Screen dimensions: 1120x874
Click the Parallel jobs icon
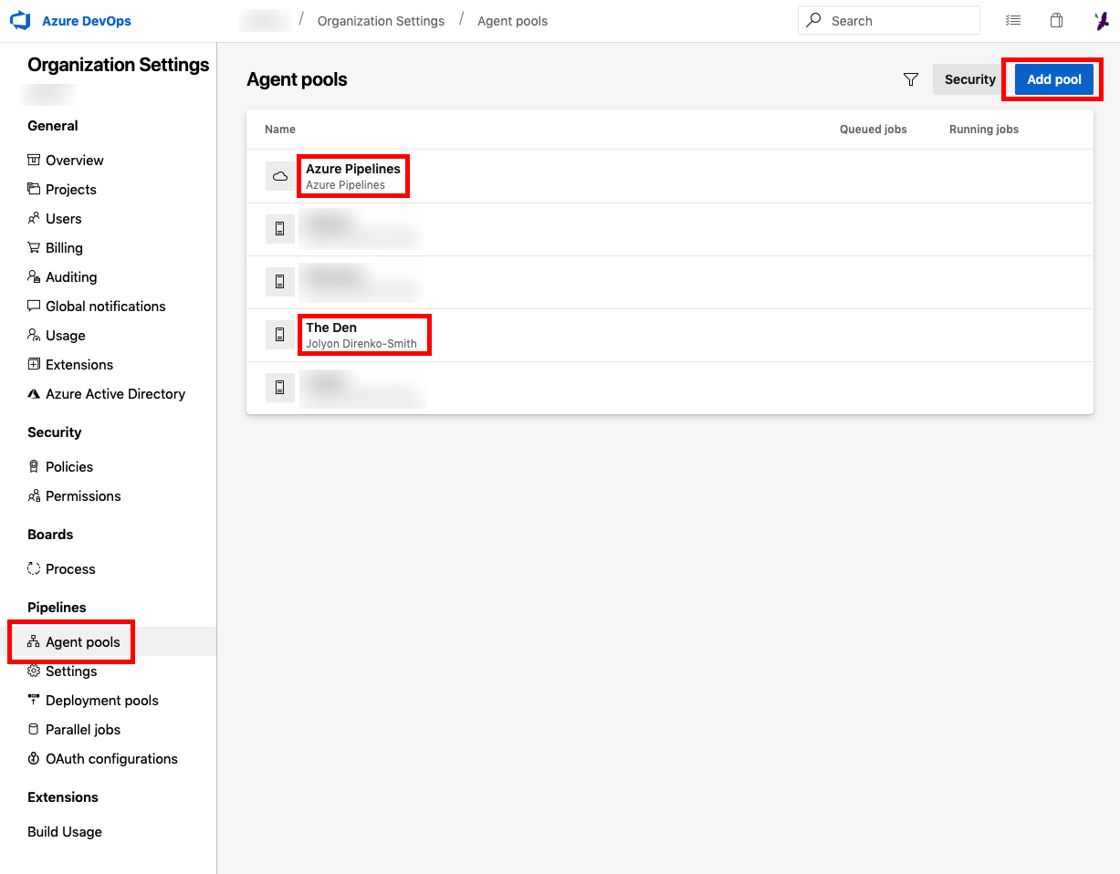[x=34, y=729]
